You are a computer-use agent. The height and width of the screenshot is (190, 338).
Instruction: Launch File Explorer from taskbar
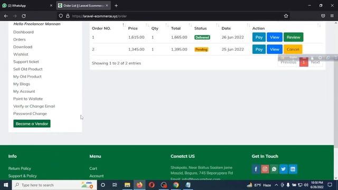[x=127, y=185]
